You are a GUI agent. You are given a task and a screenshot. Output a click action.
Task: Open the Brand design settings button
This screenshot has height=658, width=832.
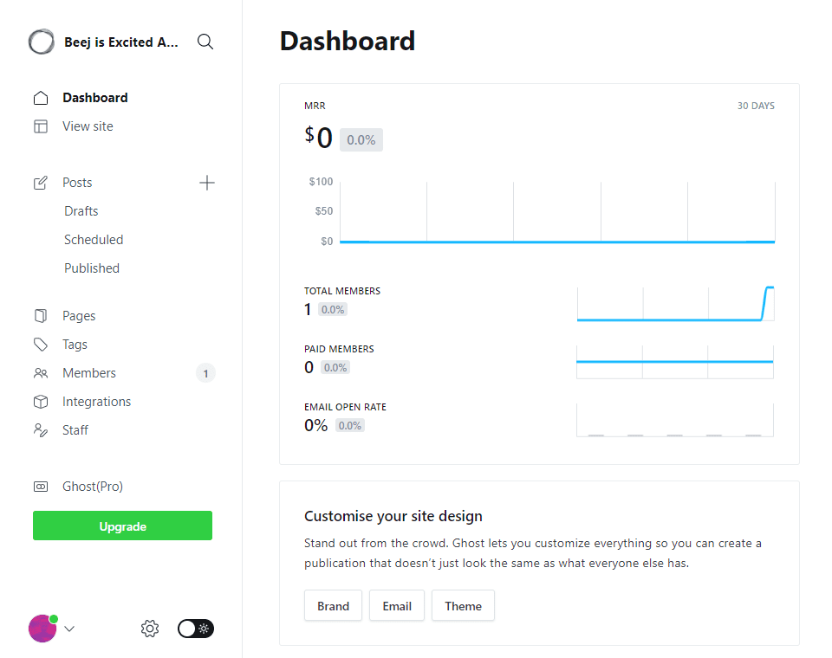click(333, 605)
